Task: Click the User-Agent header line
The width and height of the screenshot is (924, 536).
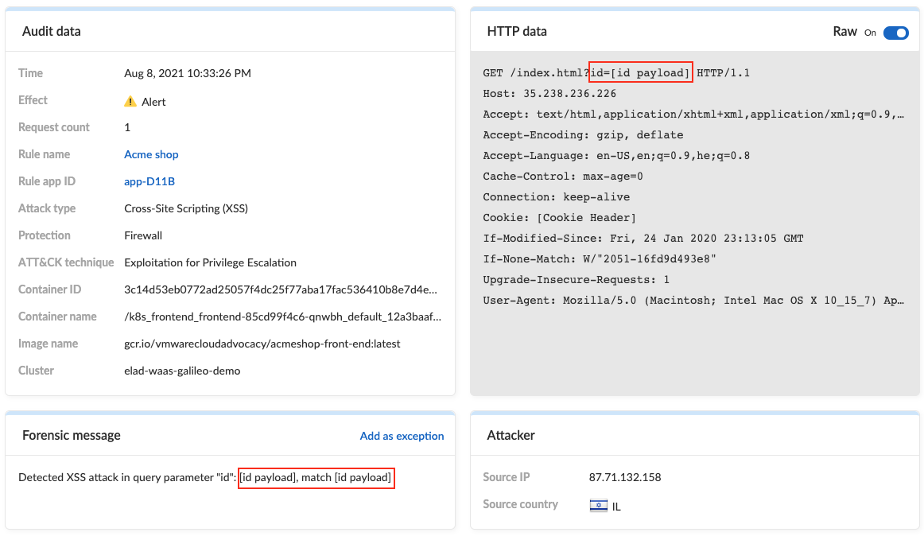Action: (x=693, y=300)
